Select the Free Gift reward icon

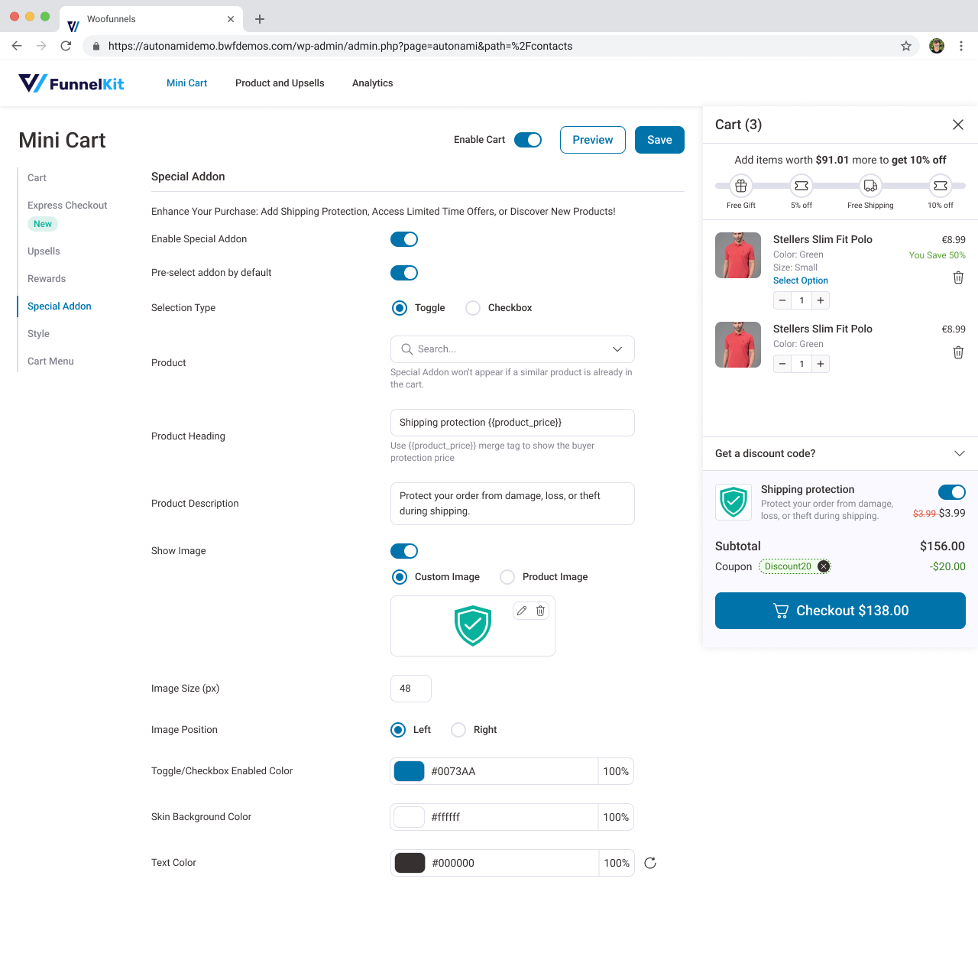tap(740, 185)
